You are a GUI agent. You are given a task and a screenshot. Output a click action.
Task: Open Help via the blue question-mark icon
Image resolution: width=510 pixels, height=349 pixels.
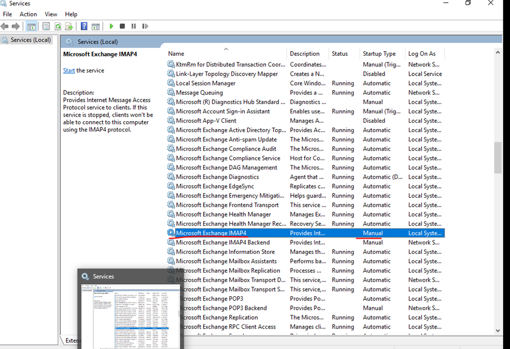pos(84,26)
